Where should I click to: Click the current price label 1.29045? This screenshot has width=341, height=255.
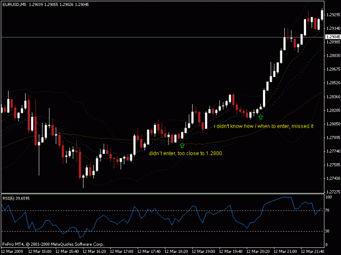point(333,37)
